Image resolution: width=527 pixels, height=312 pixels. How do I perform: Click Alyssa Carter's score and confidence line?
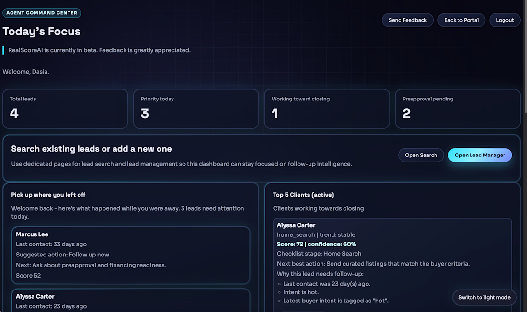pyautogui.click(x=316, y=244)
